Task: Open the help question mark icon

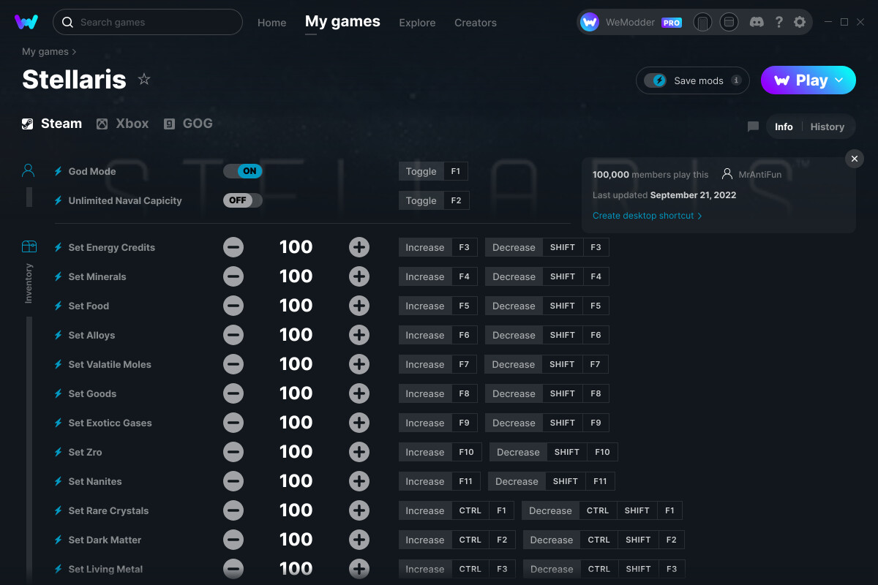Action: pos(778,22)
